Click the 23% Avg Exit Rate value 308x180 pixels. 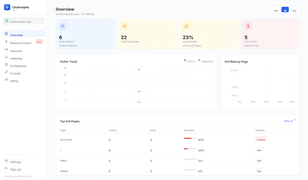188,37
